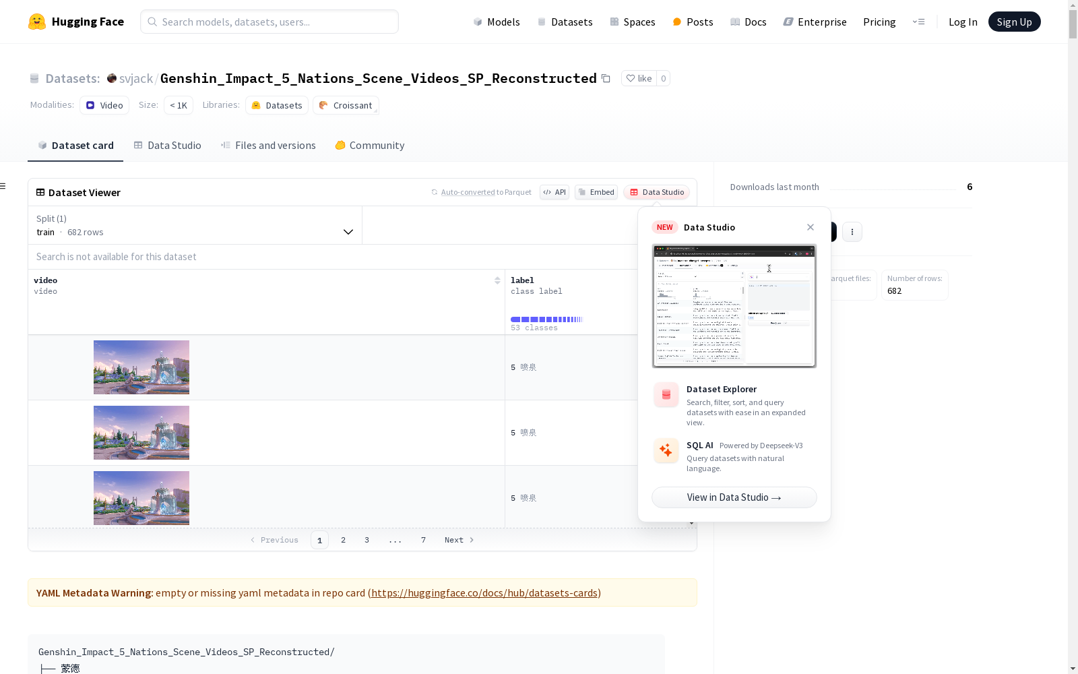Viewport: 1078px width, 674px height.
Task: Click the API button
Action: click(554, 192)
